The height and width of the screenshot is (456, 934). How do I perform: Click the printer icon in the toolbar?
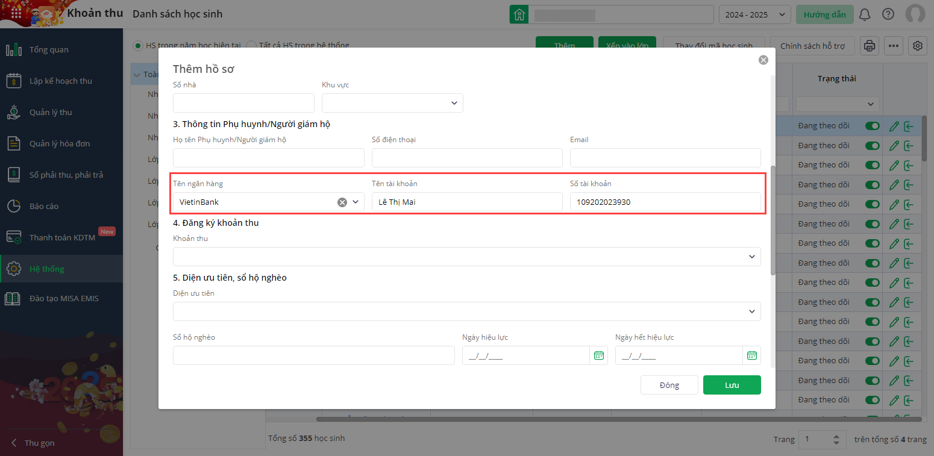point(870,46)
